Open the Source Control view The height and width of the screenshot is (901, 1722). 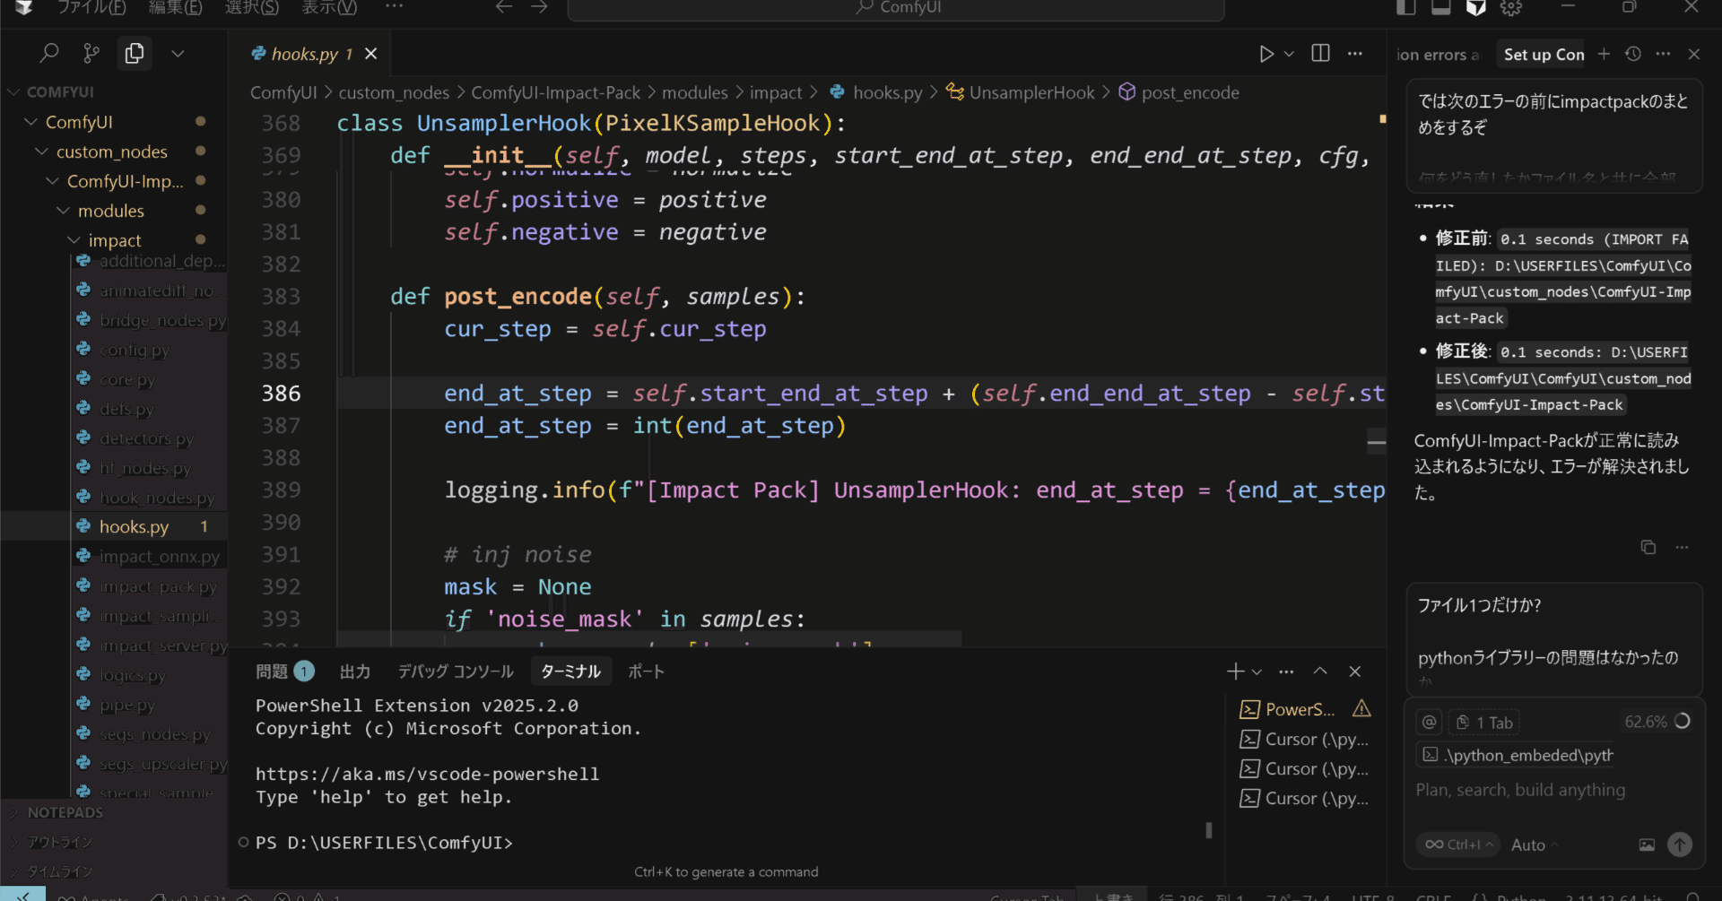(91, 52)
